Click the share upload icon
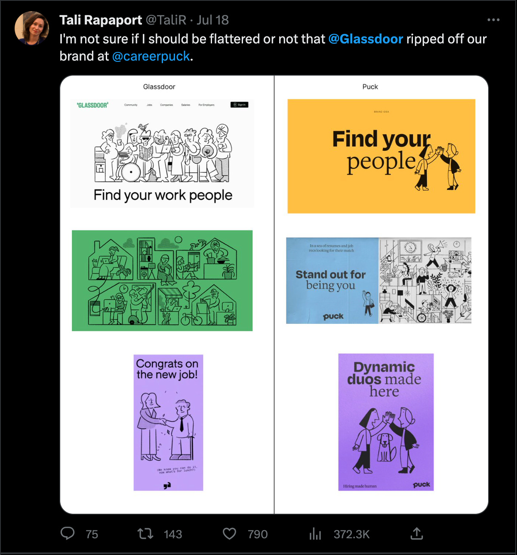Image resolution: width=517 pixels, height=555 pixels. 417,534
